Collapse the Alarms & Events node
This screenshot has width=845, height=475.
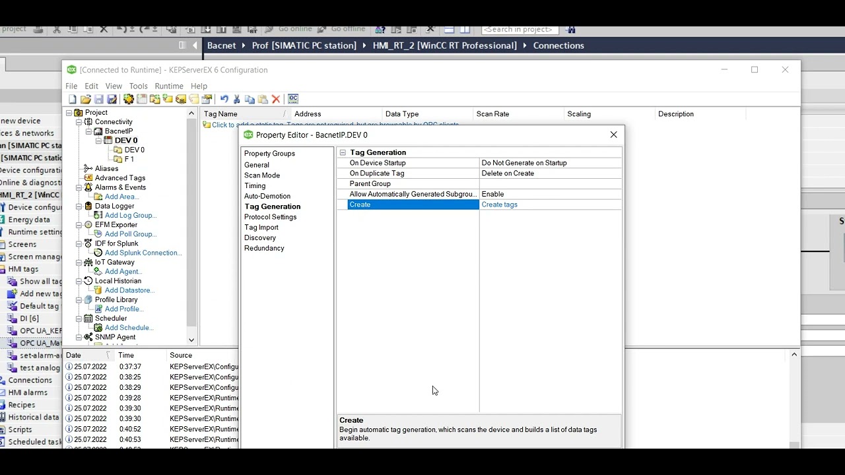pos(79,187)
